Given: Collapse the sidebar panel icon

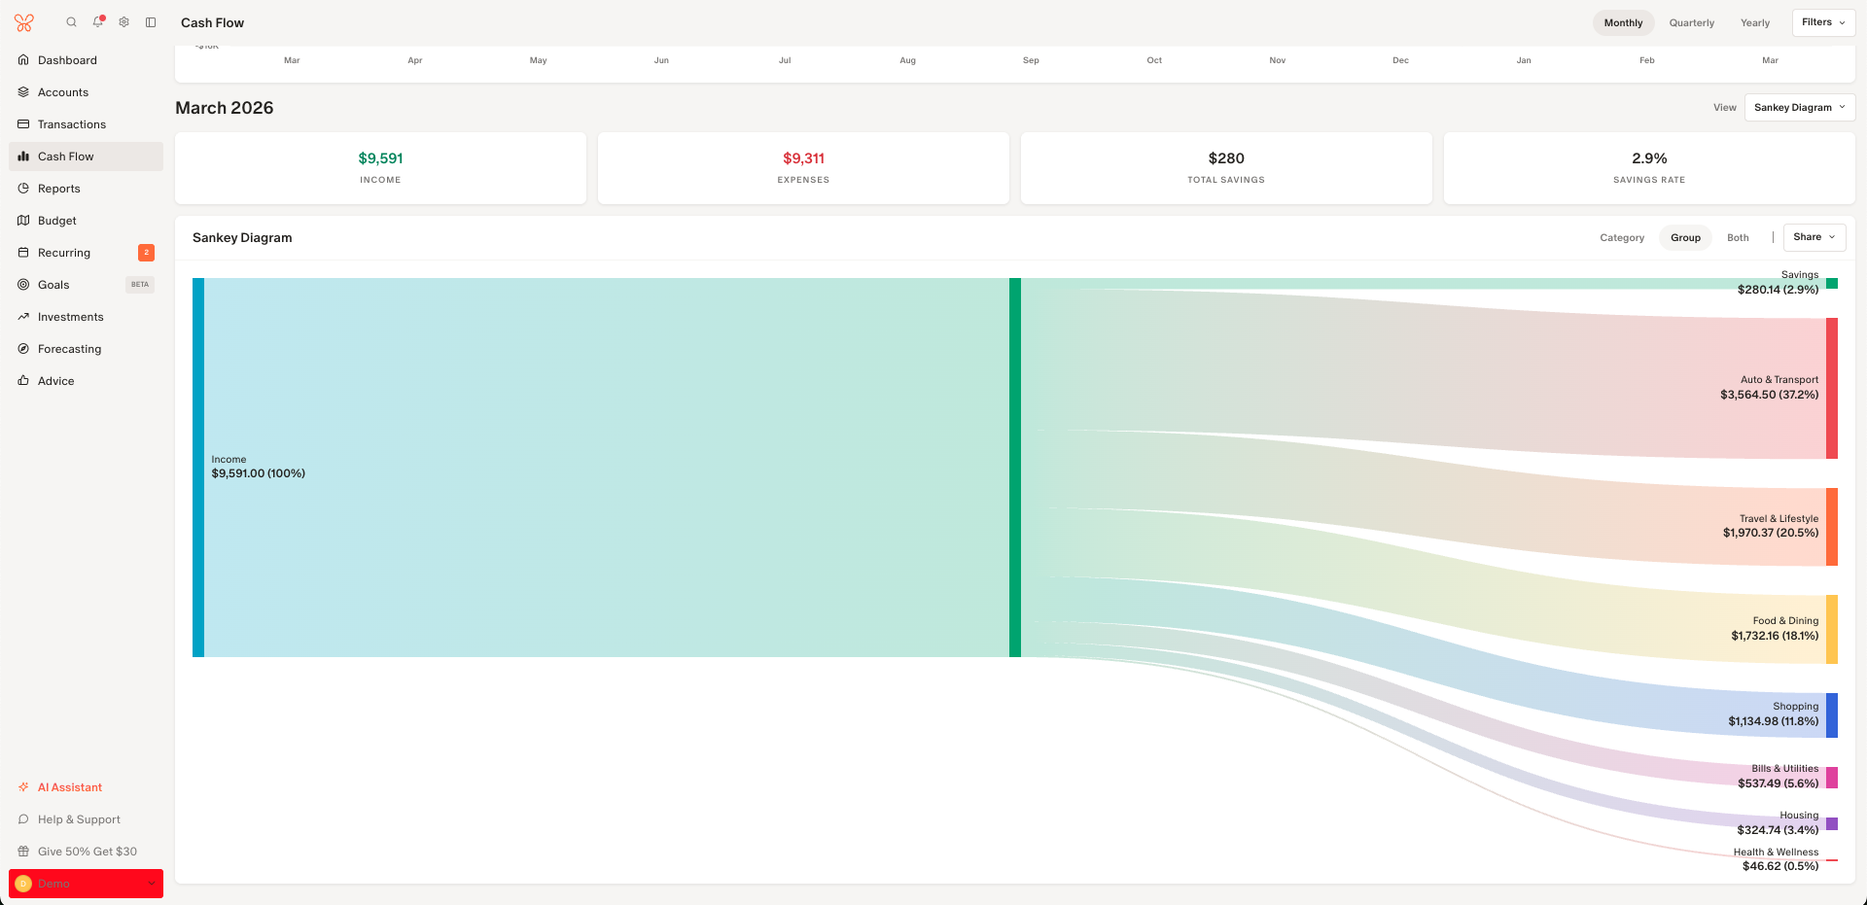Looking at the screenshot, I should [151, 22].
